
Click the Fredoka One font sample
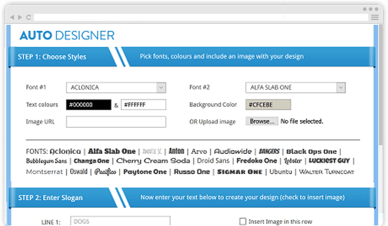[x=257, y=161]
